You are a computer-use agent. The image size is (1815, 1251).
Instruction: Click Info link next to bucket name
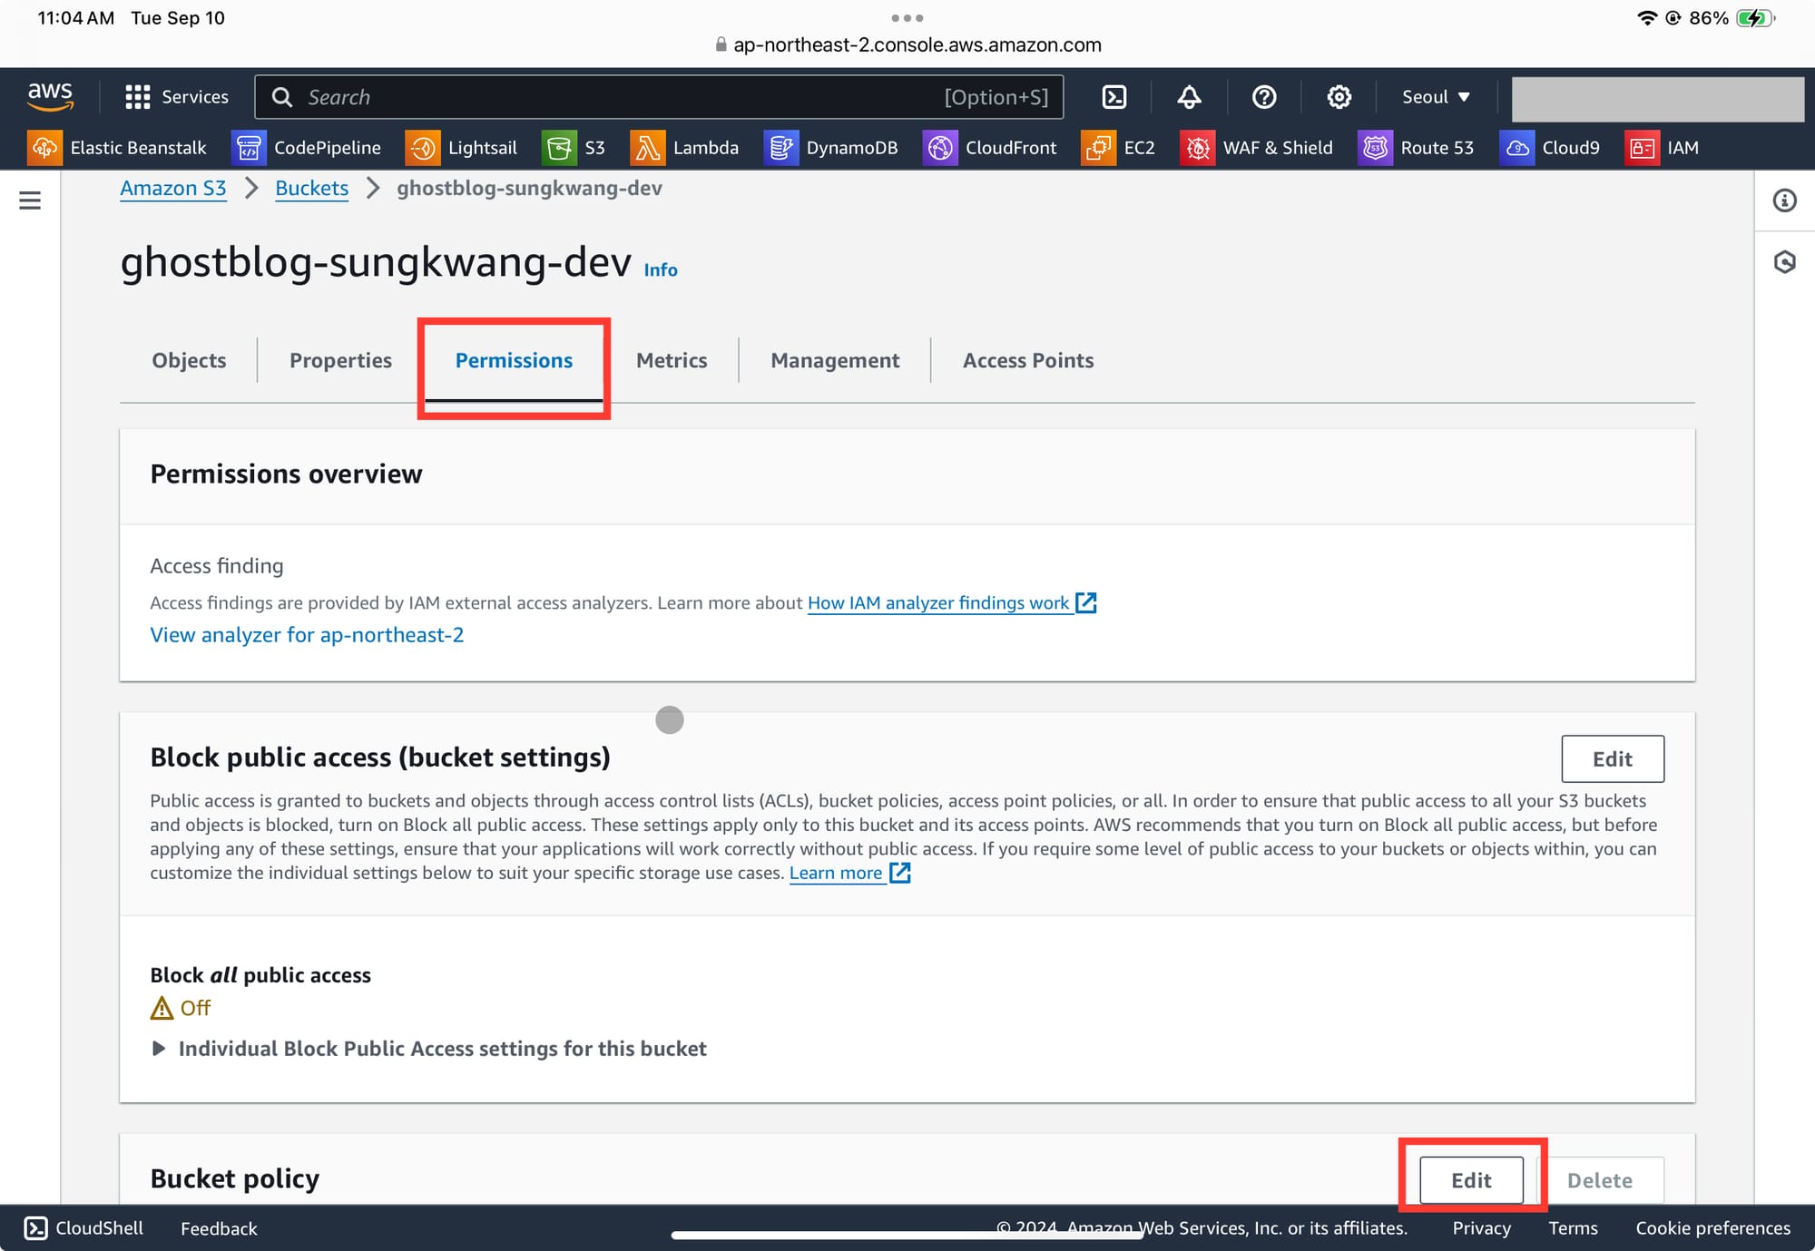661,270
